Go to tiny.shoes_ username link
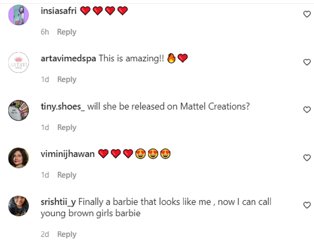 coord(63,106)
